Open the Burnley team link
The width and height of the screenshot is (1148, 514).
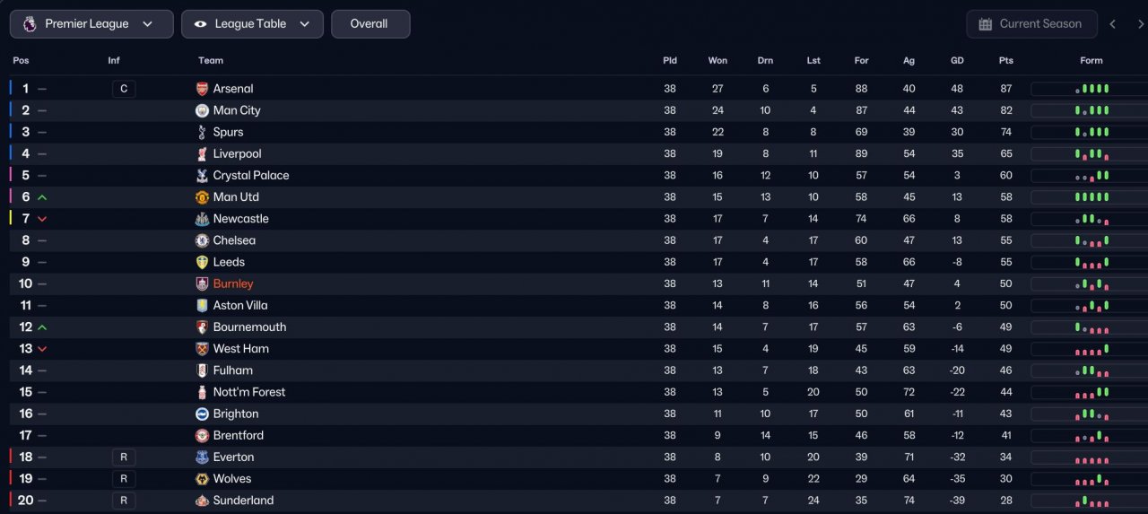pyautogui.click(x=233, y=283)
